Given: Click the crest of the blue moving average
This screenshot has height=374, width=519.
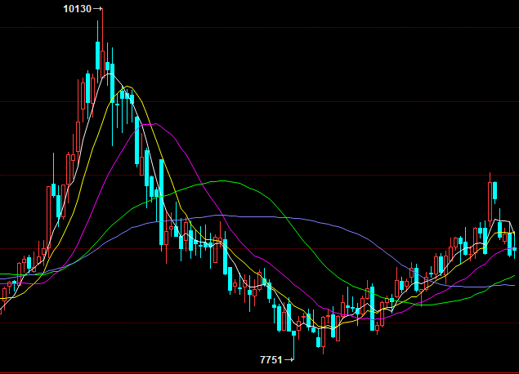Looking at the screenshot, I should point(221,216).
